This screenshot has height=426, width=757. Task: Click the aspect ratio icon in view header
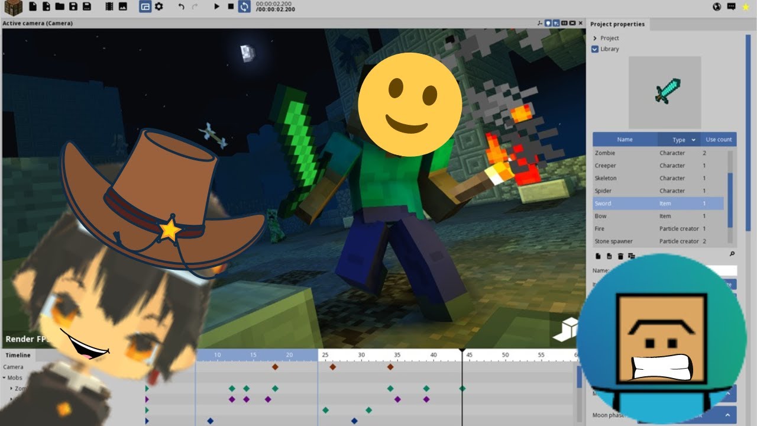[564, 23]
